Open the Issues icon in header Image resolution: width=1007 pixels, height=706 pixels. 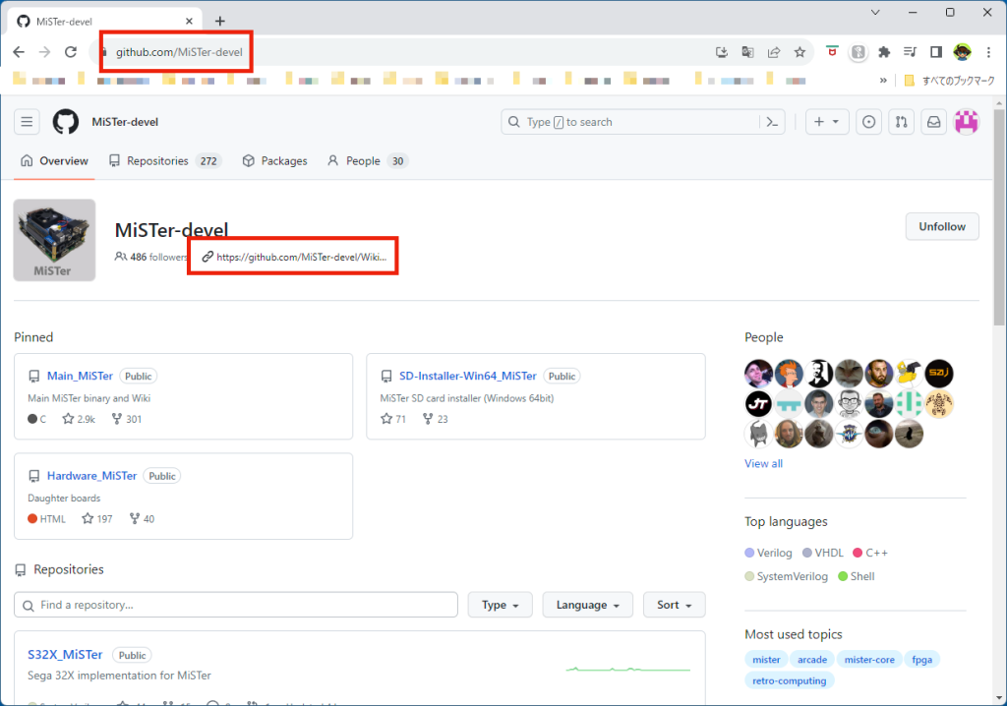868,122
